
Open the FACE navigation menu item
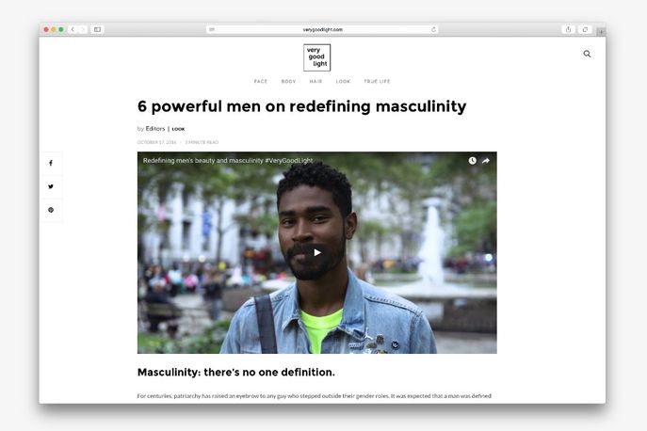[x=261, y=82]
